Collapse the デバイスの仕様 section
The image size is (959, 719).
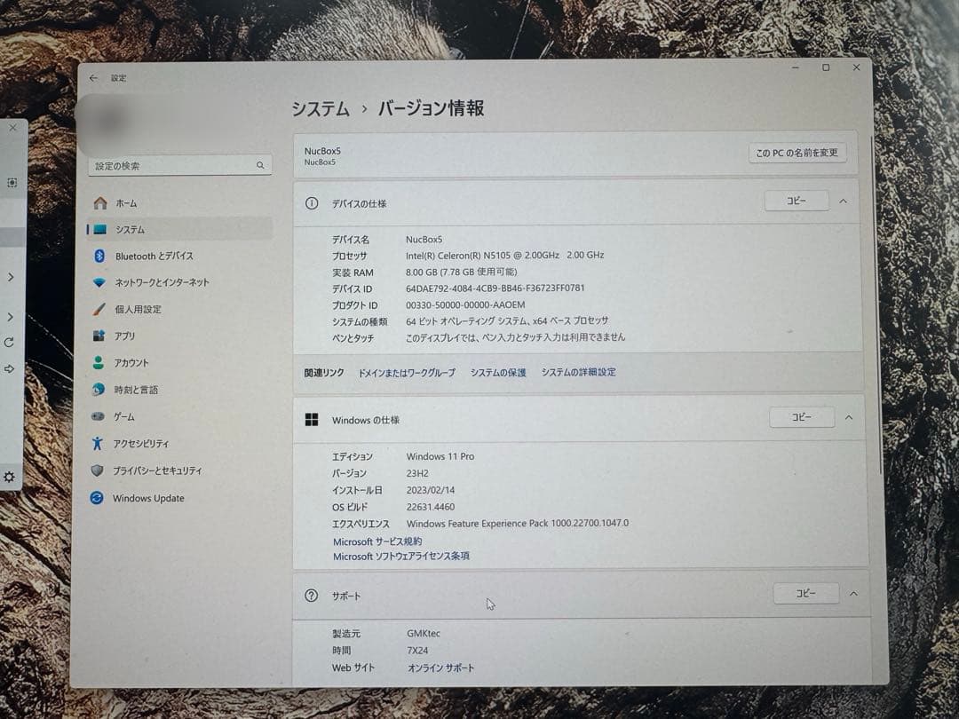point(843,201)
